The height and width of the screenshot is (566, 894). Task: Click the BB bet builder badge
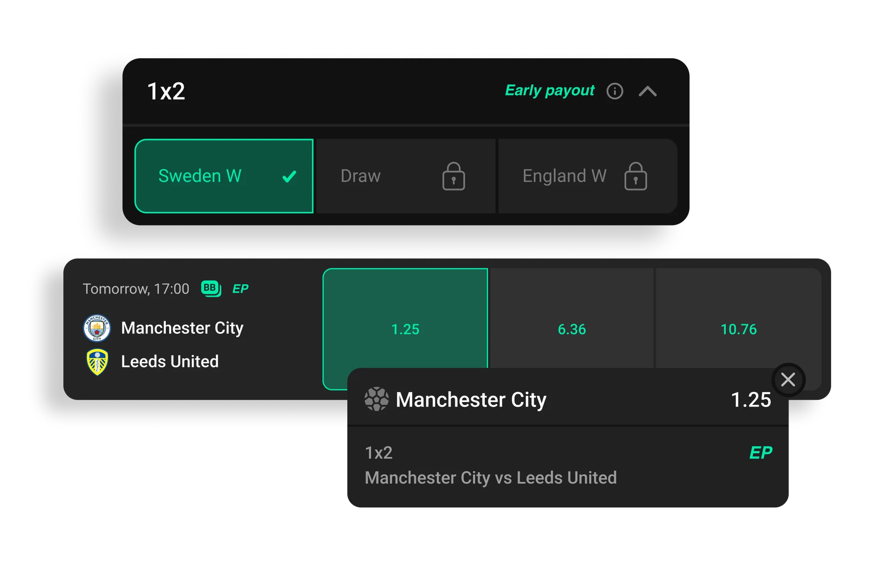point(211,289)
